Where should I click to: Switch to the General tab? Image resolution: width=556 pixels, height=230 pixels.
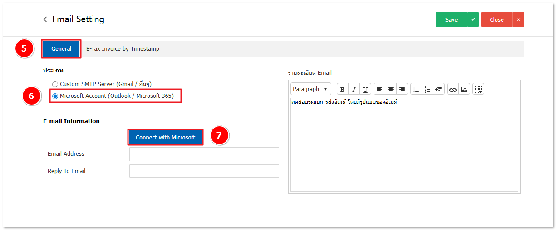61,49
